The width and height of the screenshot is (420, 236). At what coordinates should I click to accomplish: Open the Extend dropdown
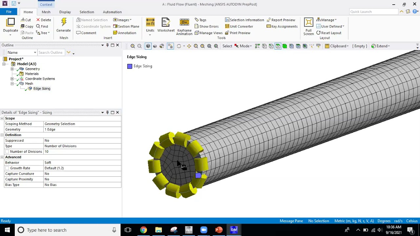(381, 46)
